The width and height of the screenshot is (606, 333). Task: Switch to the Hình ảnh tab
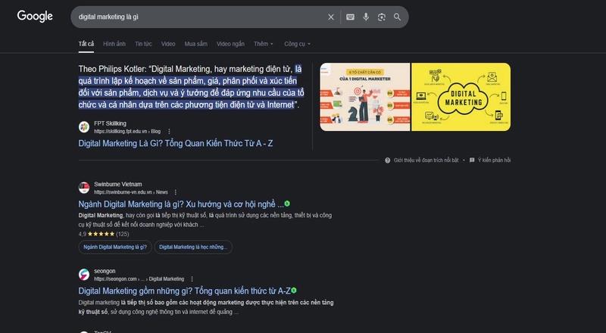(114, 44)
